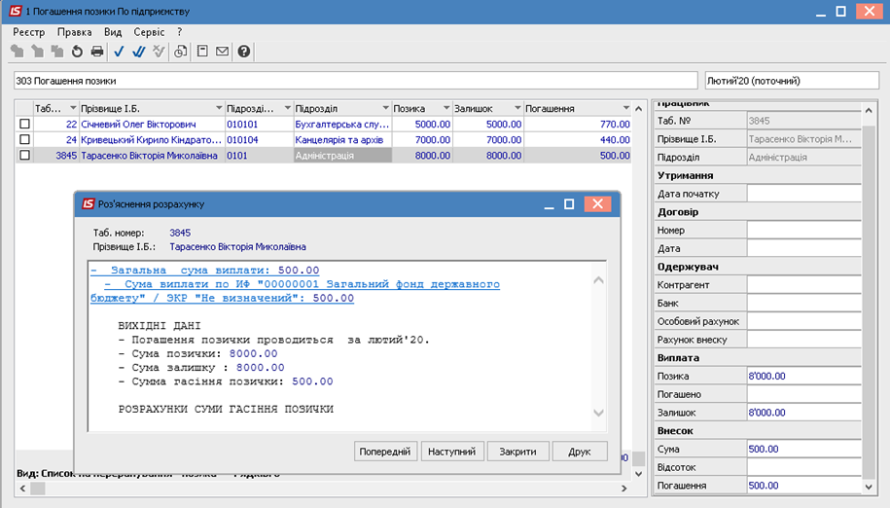Click the help question mark icon
The width and height of the screenshot is (890, 508).
pyautogui.click(x=244, y=52)
